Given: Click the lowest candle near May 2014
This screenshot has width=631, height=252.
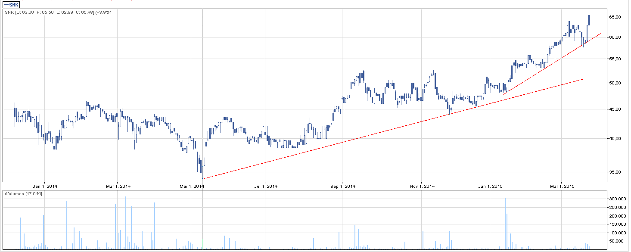Looking at the screenshot, I should point(202,174).
